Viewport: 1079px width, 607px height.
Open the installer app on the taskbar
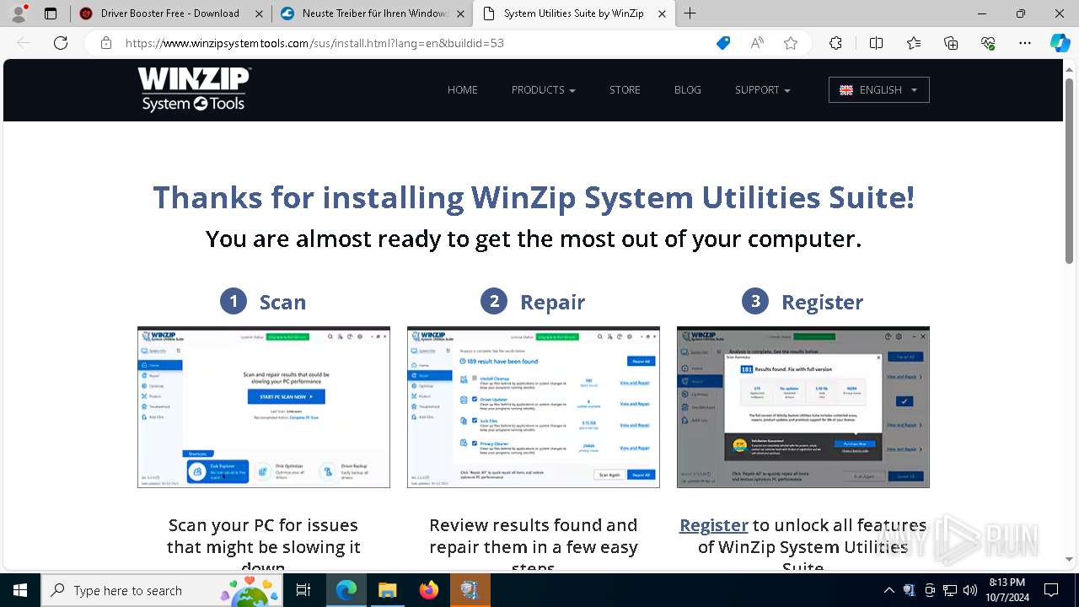click(470, 590)
